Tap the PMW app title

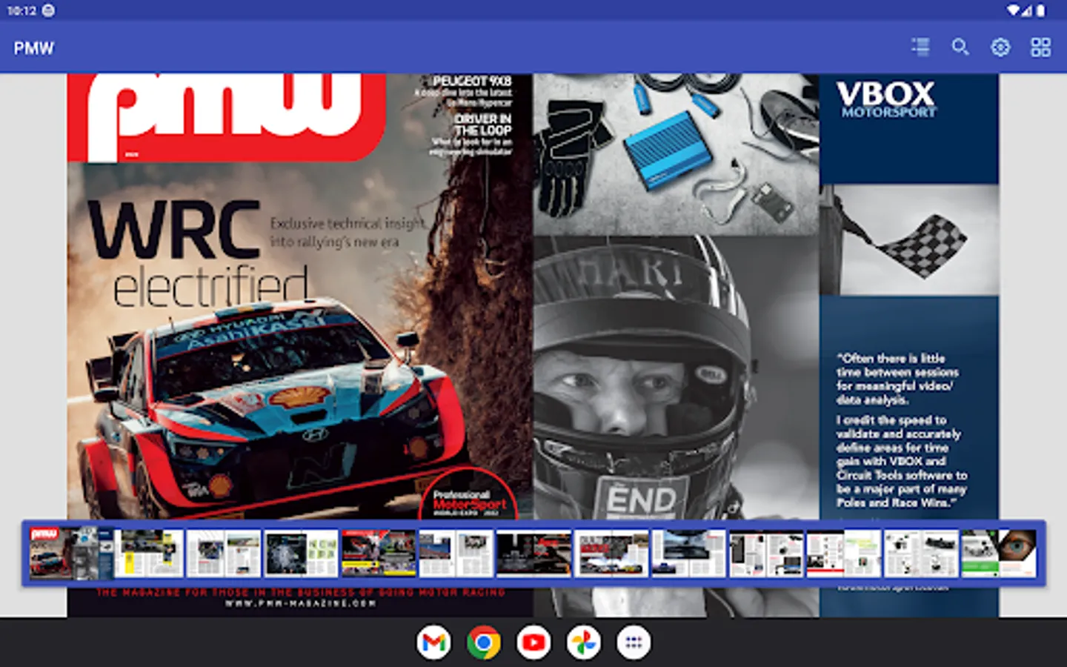pyautogui.click(x=34, y=48)
